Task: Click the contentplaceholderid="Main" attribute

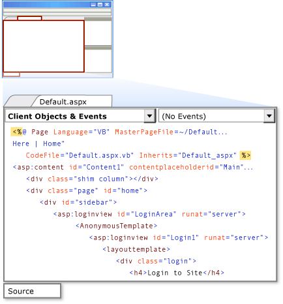Action: [191, 167]
